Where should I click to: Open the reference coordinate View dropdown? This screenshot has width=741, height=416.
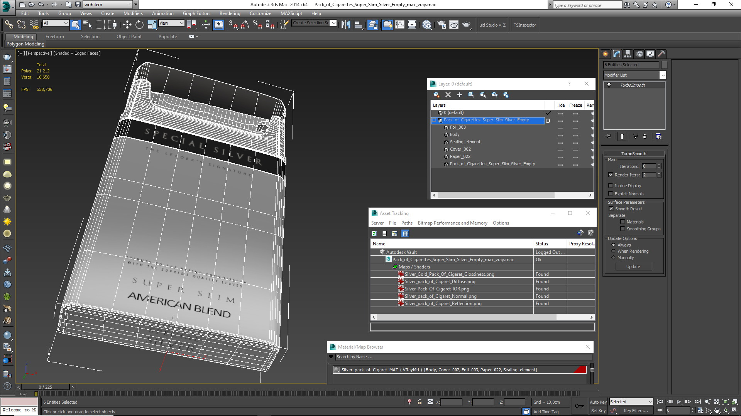[x=171, y=23]
